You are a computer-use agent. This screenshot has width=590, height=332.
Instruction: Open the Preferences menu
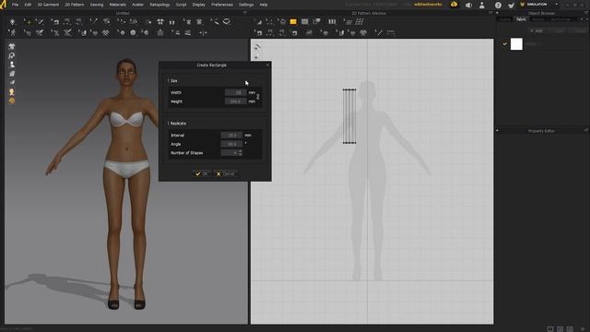[221, 5]
